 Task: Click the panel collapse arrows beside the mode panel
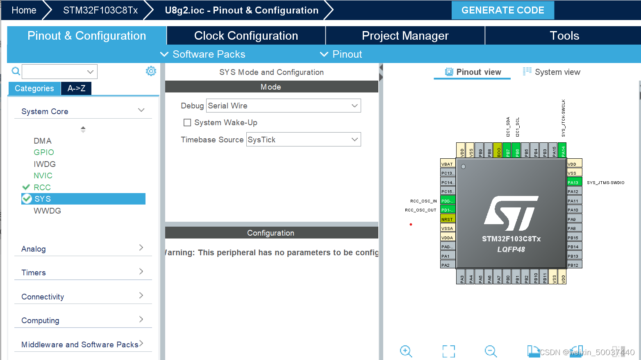[381, 72]
